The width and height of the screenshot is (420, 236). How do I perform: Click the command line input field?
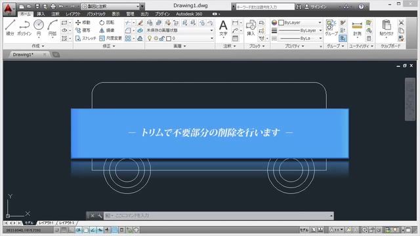pos(219,216)
